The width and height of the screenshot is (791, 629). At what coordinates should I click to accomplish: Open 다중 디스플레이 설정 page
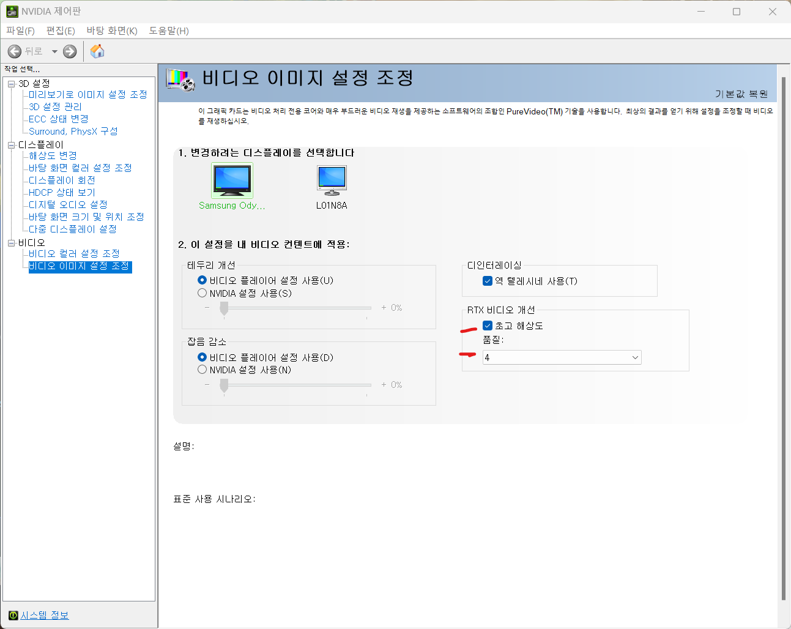tap(73, 229)
